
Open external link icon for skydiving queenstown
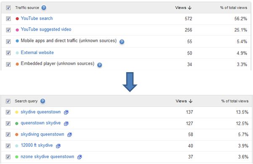pos(69,135)
